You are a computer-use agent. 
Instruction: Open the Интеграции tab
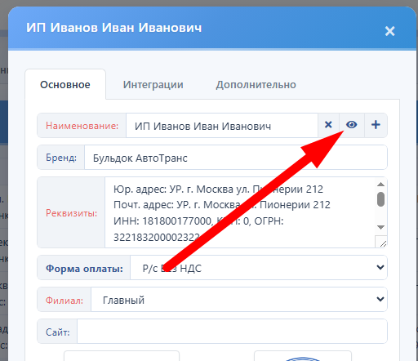click(x=153, y=85)
